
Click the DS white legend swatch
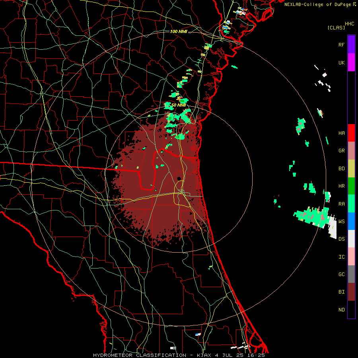click(x=351, y=239)
